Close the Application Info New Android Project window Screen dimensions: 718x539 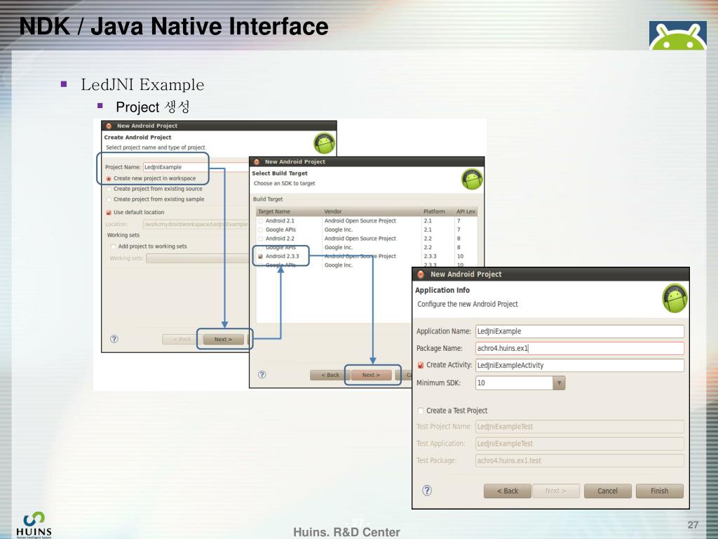[421, 274]
